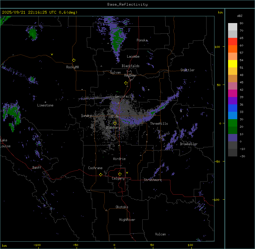Click the yellow diamond marker above RockyMH

(x=74, y=60)
